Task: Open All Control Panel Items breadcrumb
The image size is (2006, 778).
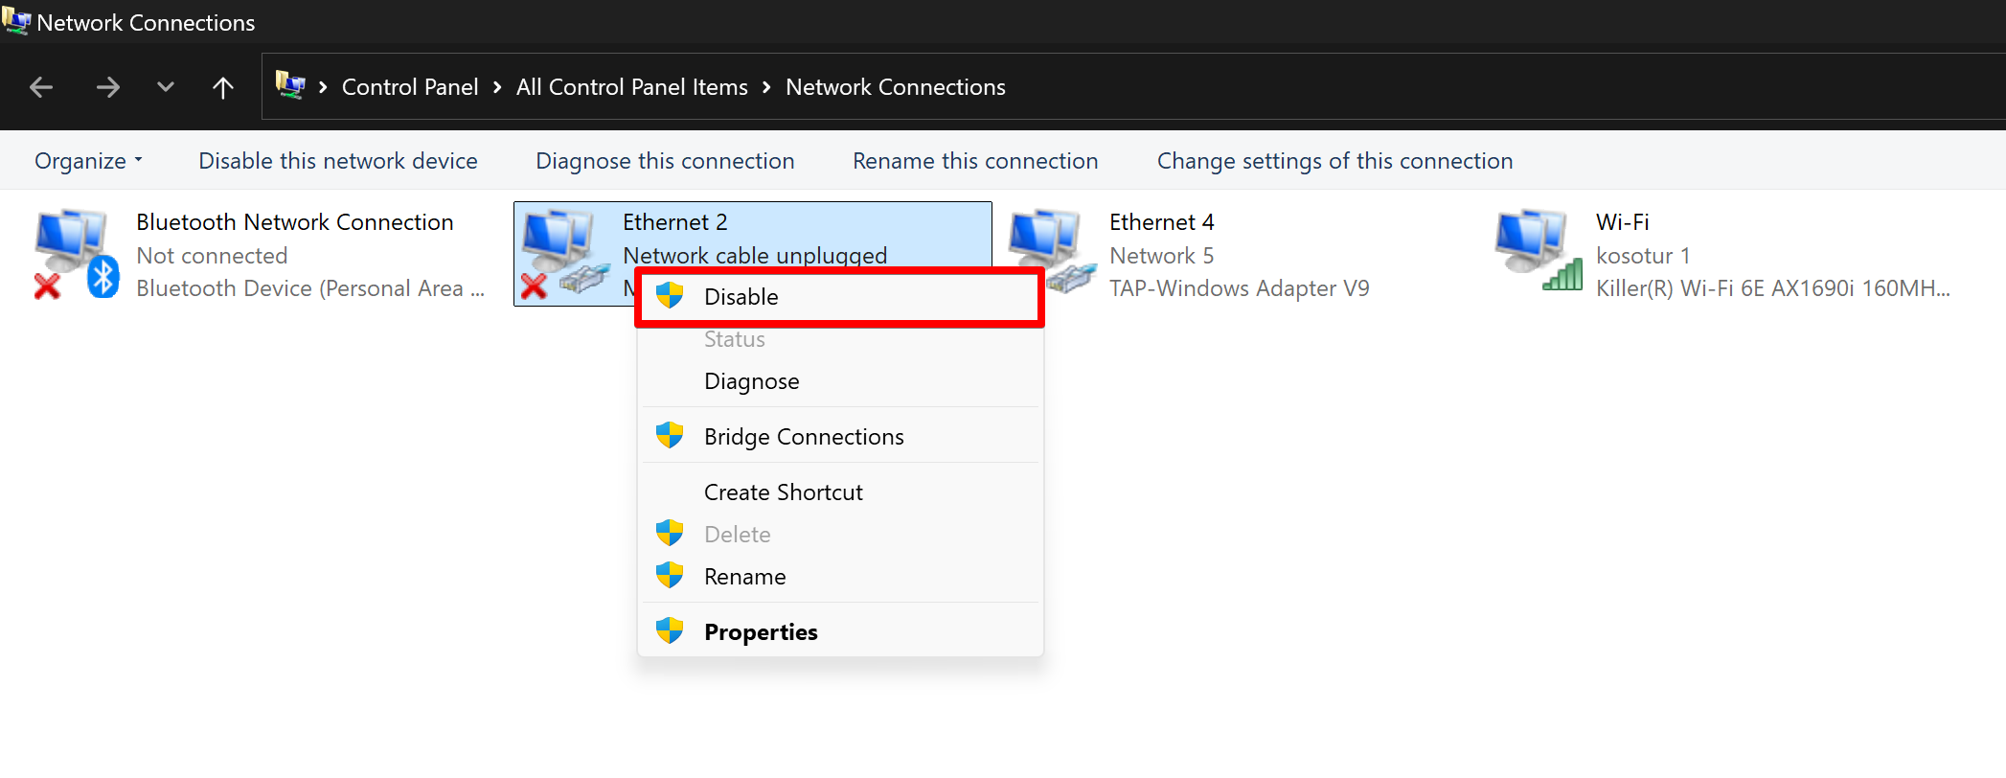Action: click(x=631, y=87)
